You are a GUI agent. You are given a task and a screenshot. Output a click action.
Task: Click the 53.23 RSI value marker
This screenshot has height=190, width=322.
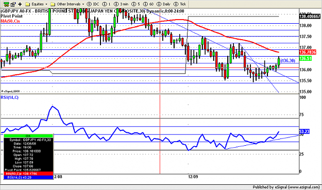(304, 131)
